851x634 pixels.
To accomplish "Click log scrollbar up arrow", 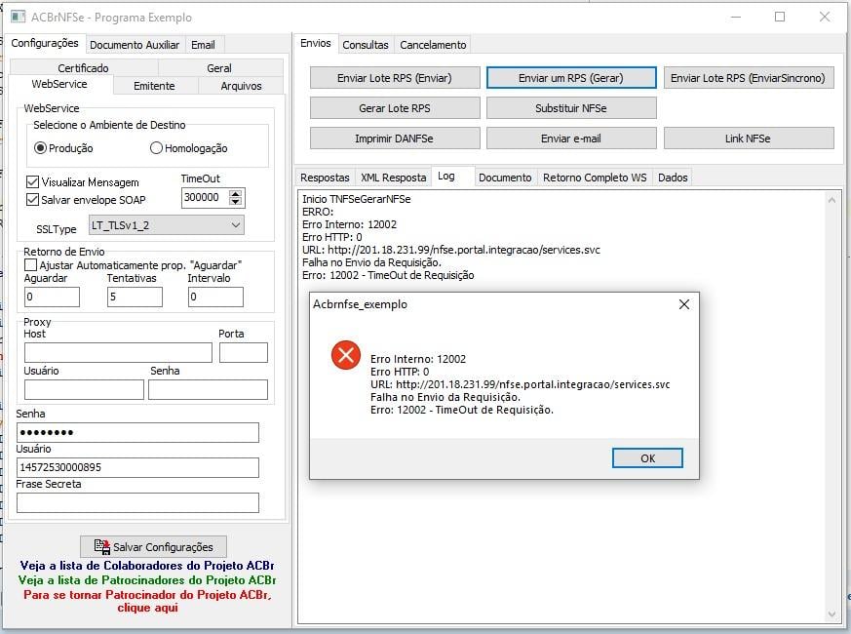I will (x=832, y=201).
